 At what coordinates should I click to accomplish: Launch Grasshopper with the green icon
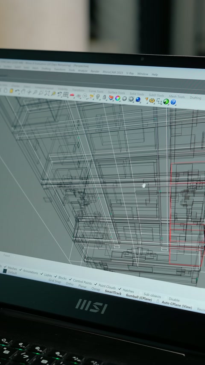(166, 101)
